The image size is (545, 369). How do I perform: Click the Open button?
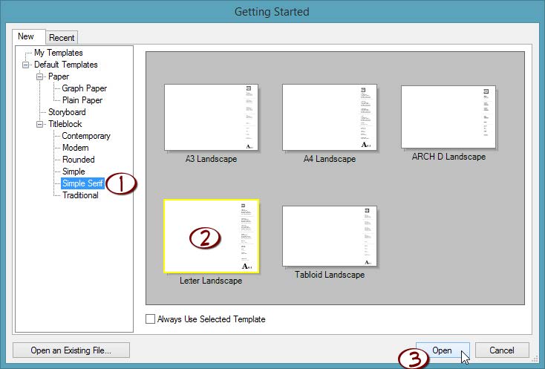442,350
